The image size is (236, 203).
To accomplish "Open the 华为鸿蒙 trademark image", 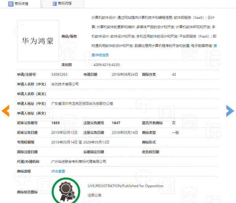I will (x=38, y=41).
